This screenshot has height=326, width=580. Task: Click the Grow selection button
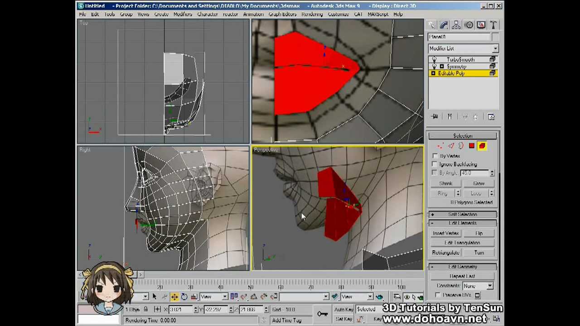[479, 183]
